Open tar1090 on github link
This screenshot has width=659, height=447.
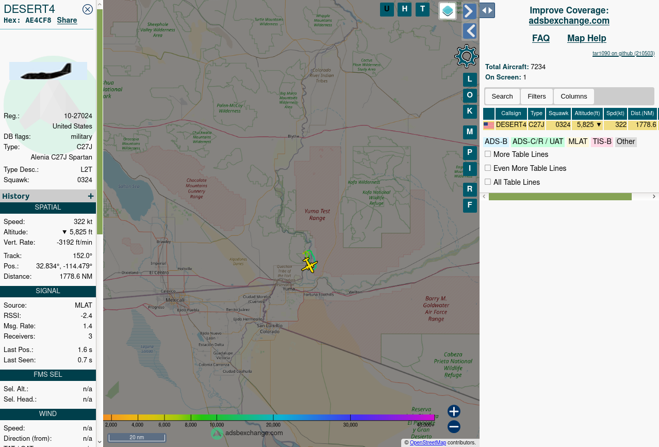click(623, 53)
